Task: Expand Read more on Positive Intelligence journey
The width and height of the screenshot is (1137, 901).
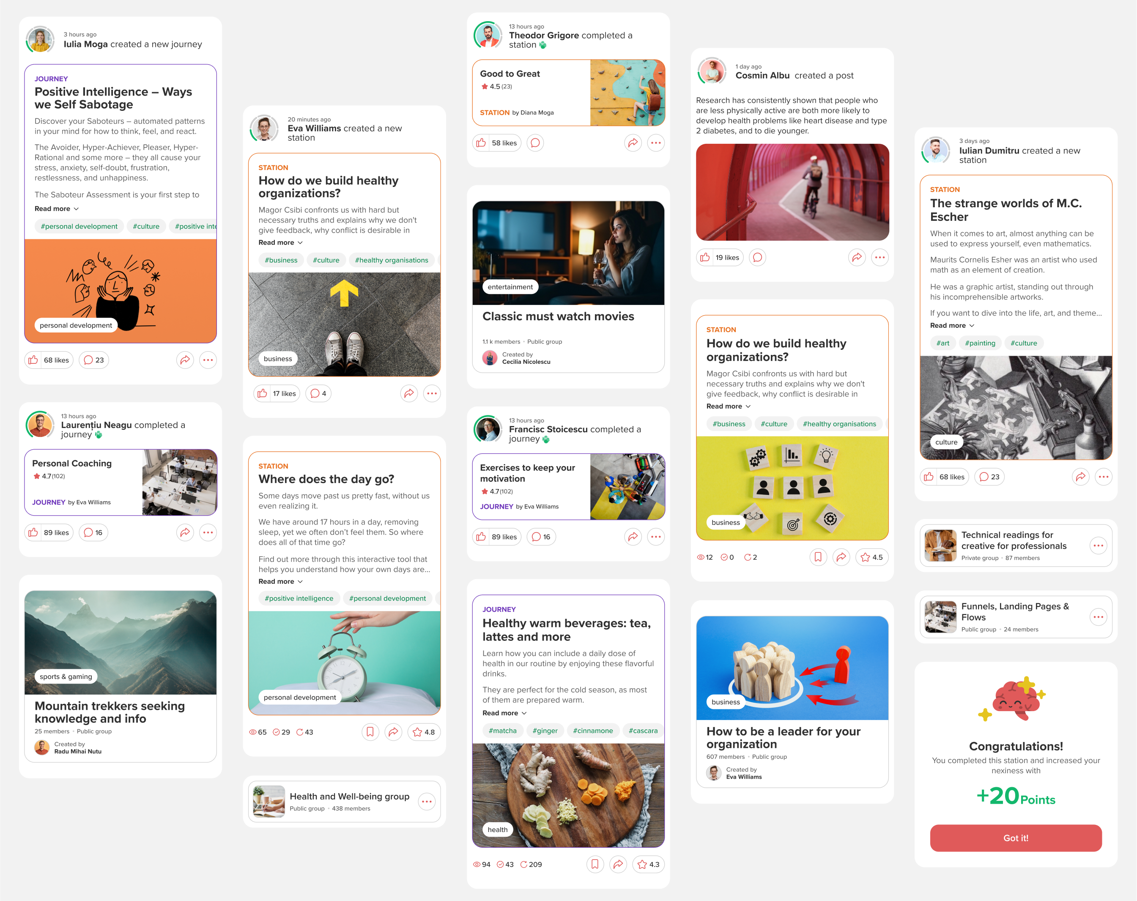Action: (x=56, y=209)
